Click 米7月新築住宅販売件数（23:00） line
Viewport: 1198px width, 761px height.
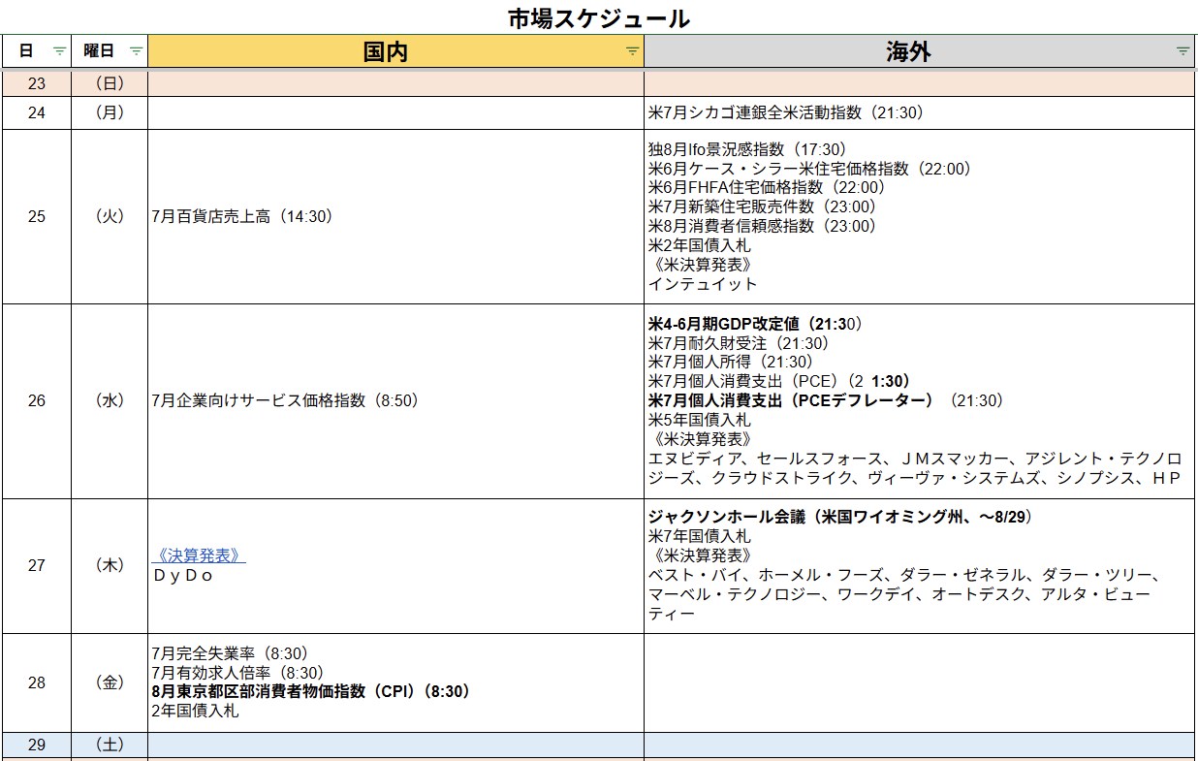(x=762, y=207)
